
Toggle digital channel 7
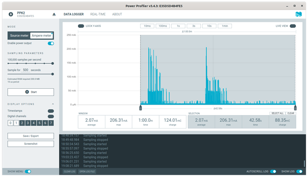[51, 123]
